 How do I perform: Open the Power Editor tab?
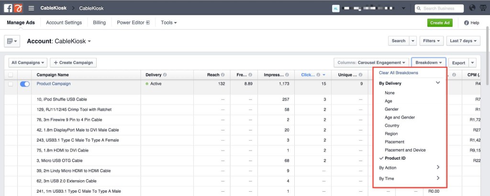[134, 22]
